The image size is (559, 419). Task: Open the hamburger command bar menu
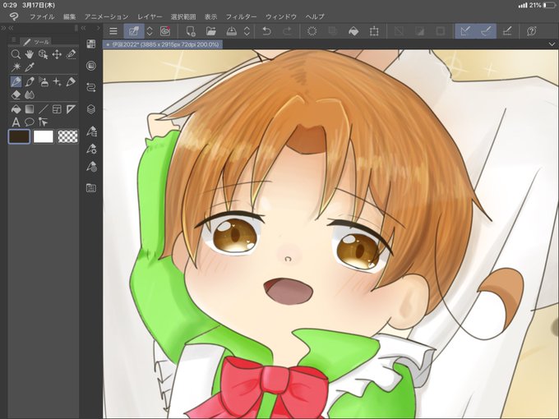[113, 31]
